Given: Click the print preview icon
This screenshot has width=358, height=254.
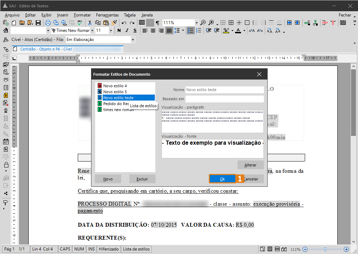Looking at the screenshot, I should click(64, 23).
